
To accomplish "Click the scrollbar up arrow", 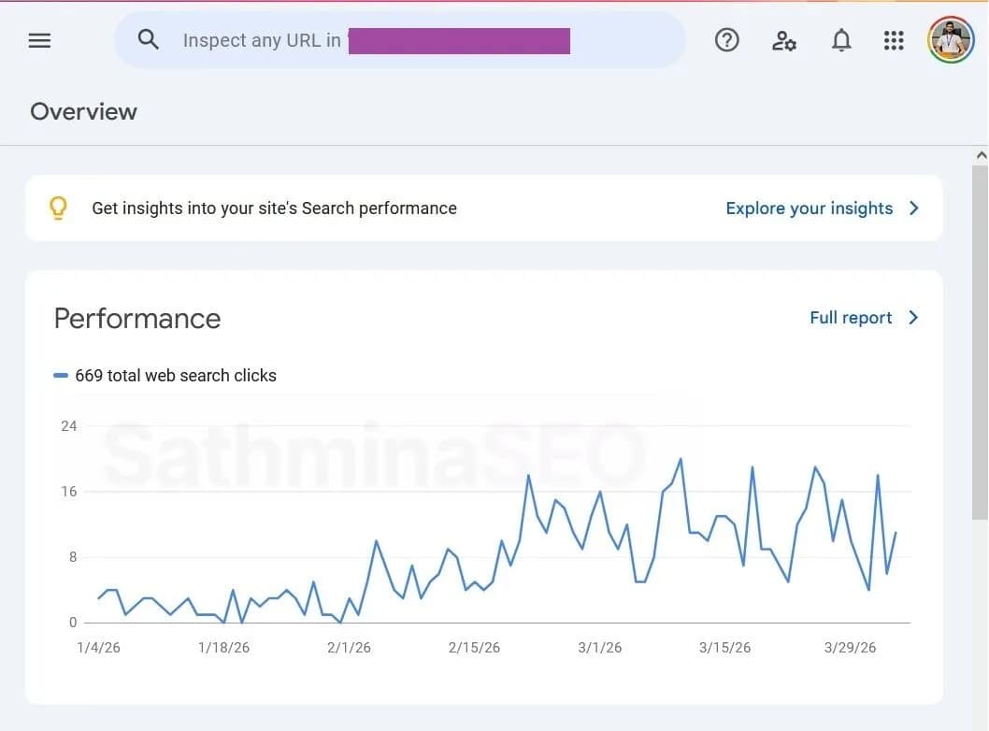I will coord(980,154).
